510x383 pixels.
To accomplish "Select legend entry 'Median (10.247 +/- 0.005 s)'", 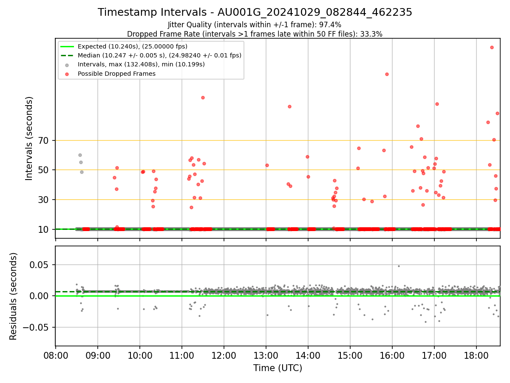I will [x=159, y=55].
